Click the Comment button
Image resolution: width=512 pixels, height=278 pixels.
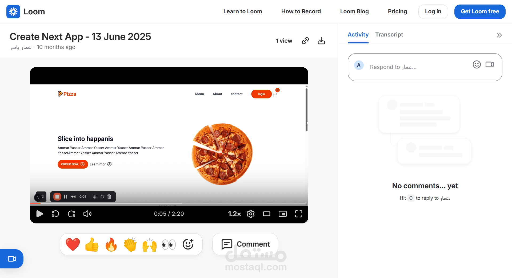tap(245, 244)
